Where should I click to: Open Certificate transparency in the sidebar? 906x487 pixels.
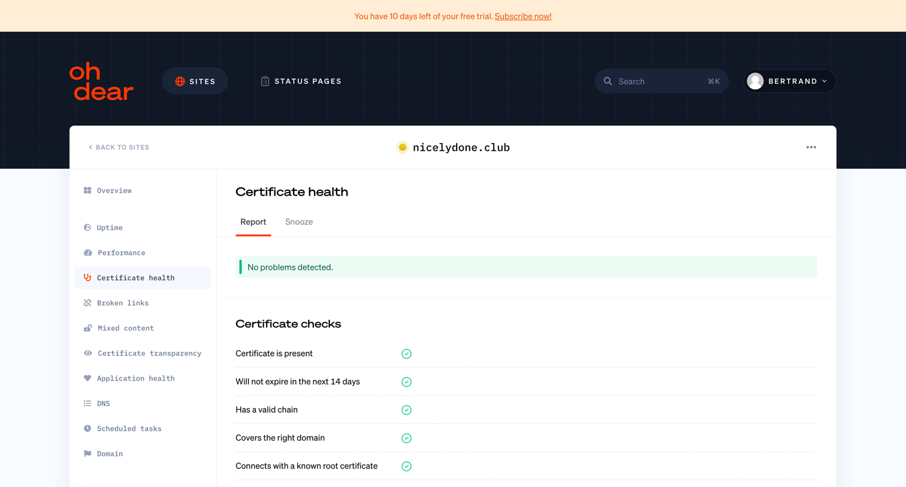[143, 353]
